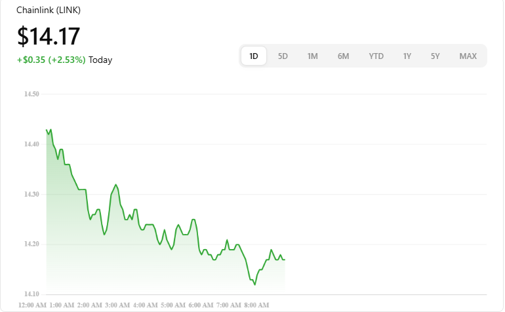Select the 1D time range tab
This screenshot has height=312, width=505.
[x=254, y=56]
